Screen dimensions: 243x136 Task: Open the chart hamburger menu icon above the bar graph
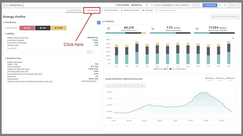233,38
